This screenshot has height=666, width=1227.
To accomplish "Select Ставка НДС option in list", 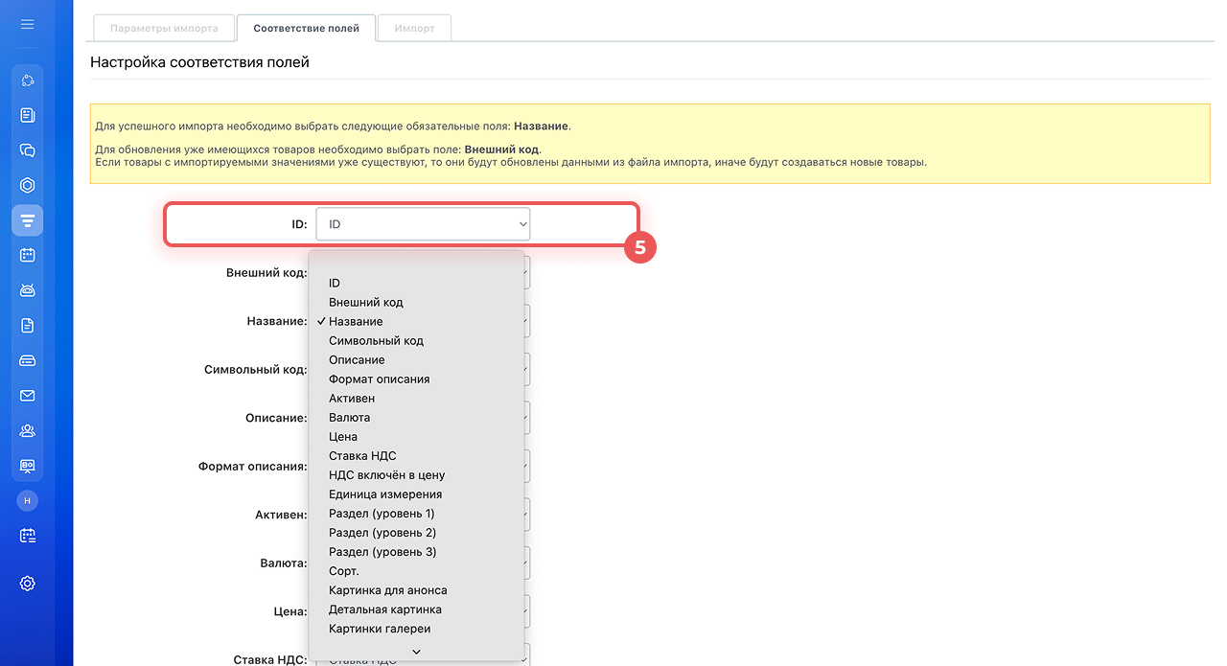I will click(362, 455).
